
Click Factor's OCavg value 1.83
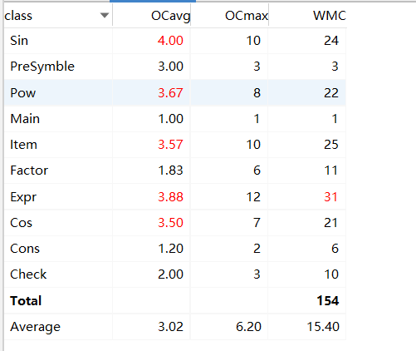click(x=170, y=171)
